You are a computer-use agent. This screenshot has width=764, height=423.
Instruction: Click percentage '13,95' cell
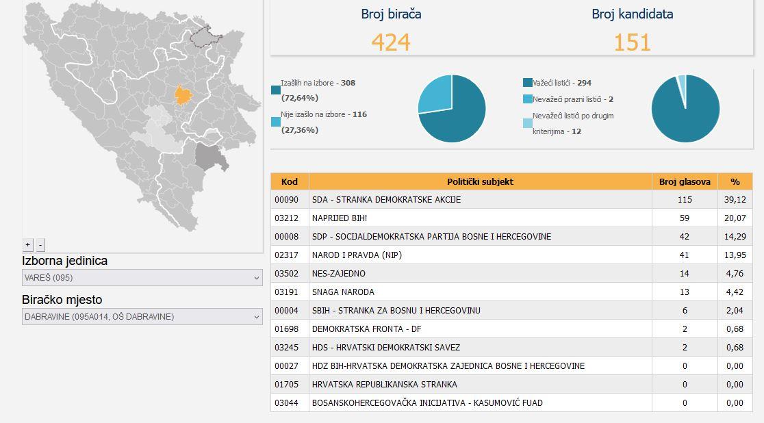(735, 255)
